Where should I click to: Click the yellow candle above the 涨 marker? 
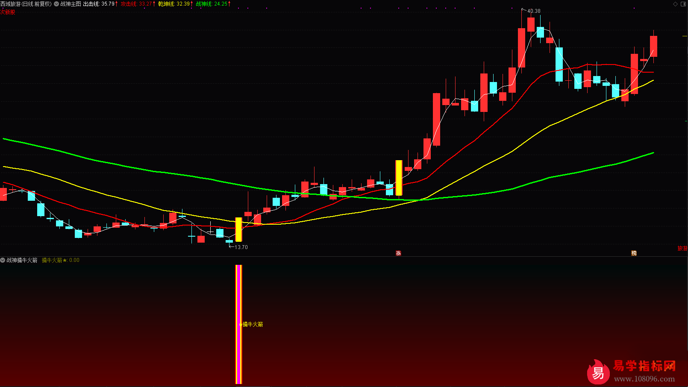(399, 178)
